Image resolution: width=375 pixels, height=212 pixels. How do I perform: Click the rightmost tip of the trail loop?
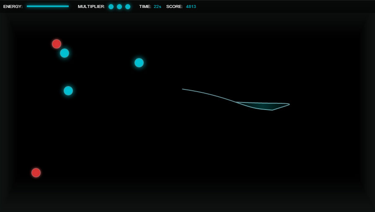pyautogui.click(x=289, y=104)
